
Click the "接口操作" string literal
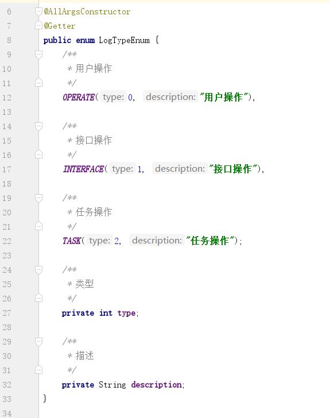click(x=233, y=169)
